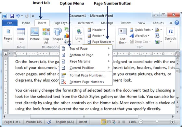Click the vertical scrollbar up arrow

[177, 64]
